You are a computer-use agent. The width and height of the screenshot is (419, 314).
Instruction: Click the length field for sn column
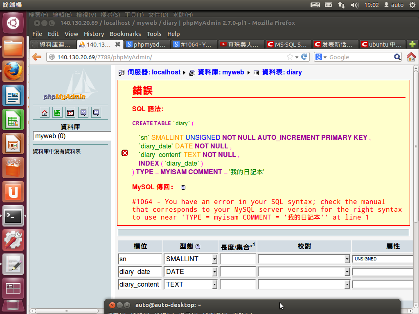pos(238,259)
